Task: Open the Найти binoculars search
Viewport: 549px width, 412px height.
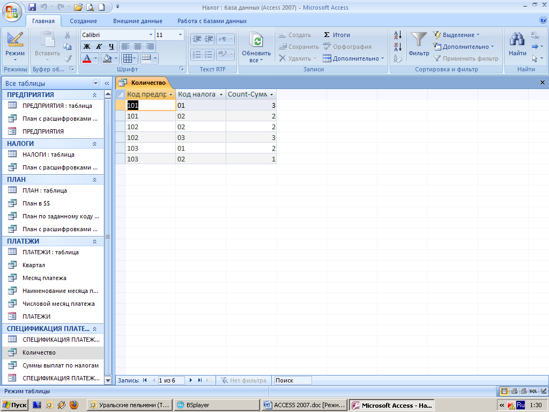Action: (517, 44)
